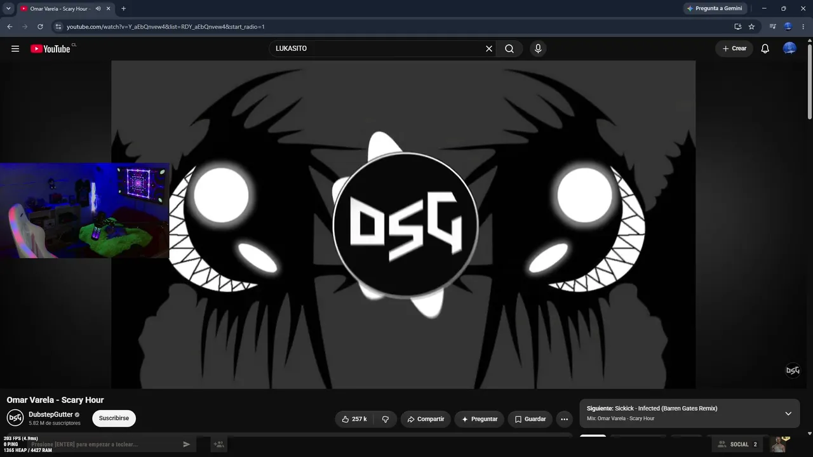Like the video with 257 k likes
The width and height of the screenshot is (813, 457).
[354, 419]
